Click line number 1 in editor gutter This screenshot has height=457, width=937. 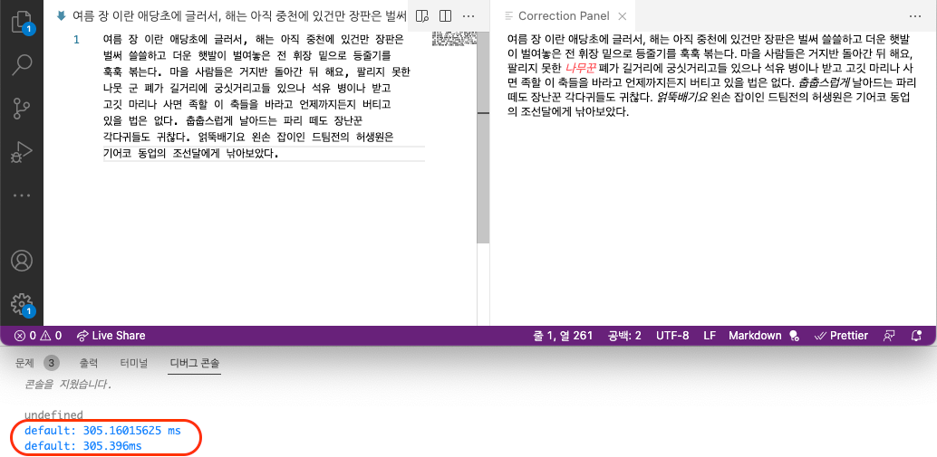76,40
